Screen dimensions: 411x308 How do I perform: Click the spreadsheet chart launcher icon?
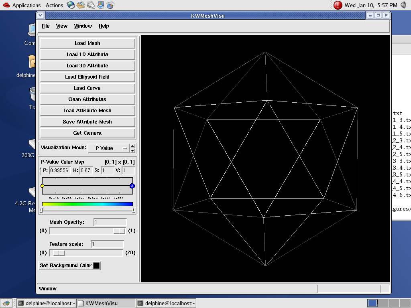(x=111, y=5)
